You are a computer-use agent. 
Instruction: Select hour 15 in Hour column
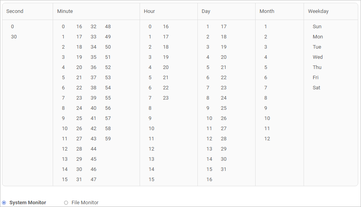151,180
